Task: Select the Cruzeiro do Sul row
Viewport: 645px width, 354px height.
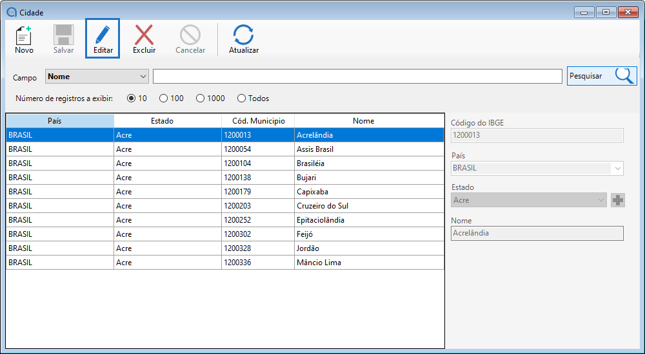Action: 322,206
